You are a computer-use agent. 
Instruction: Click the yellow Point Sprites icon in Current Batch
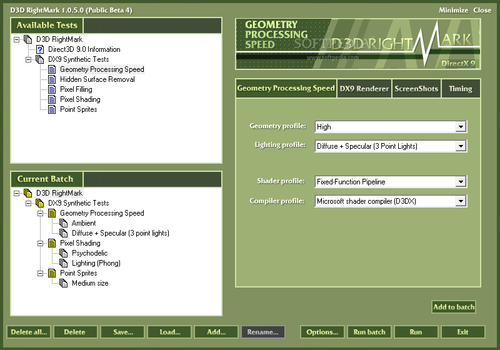(52, 273)
